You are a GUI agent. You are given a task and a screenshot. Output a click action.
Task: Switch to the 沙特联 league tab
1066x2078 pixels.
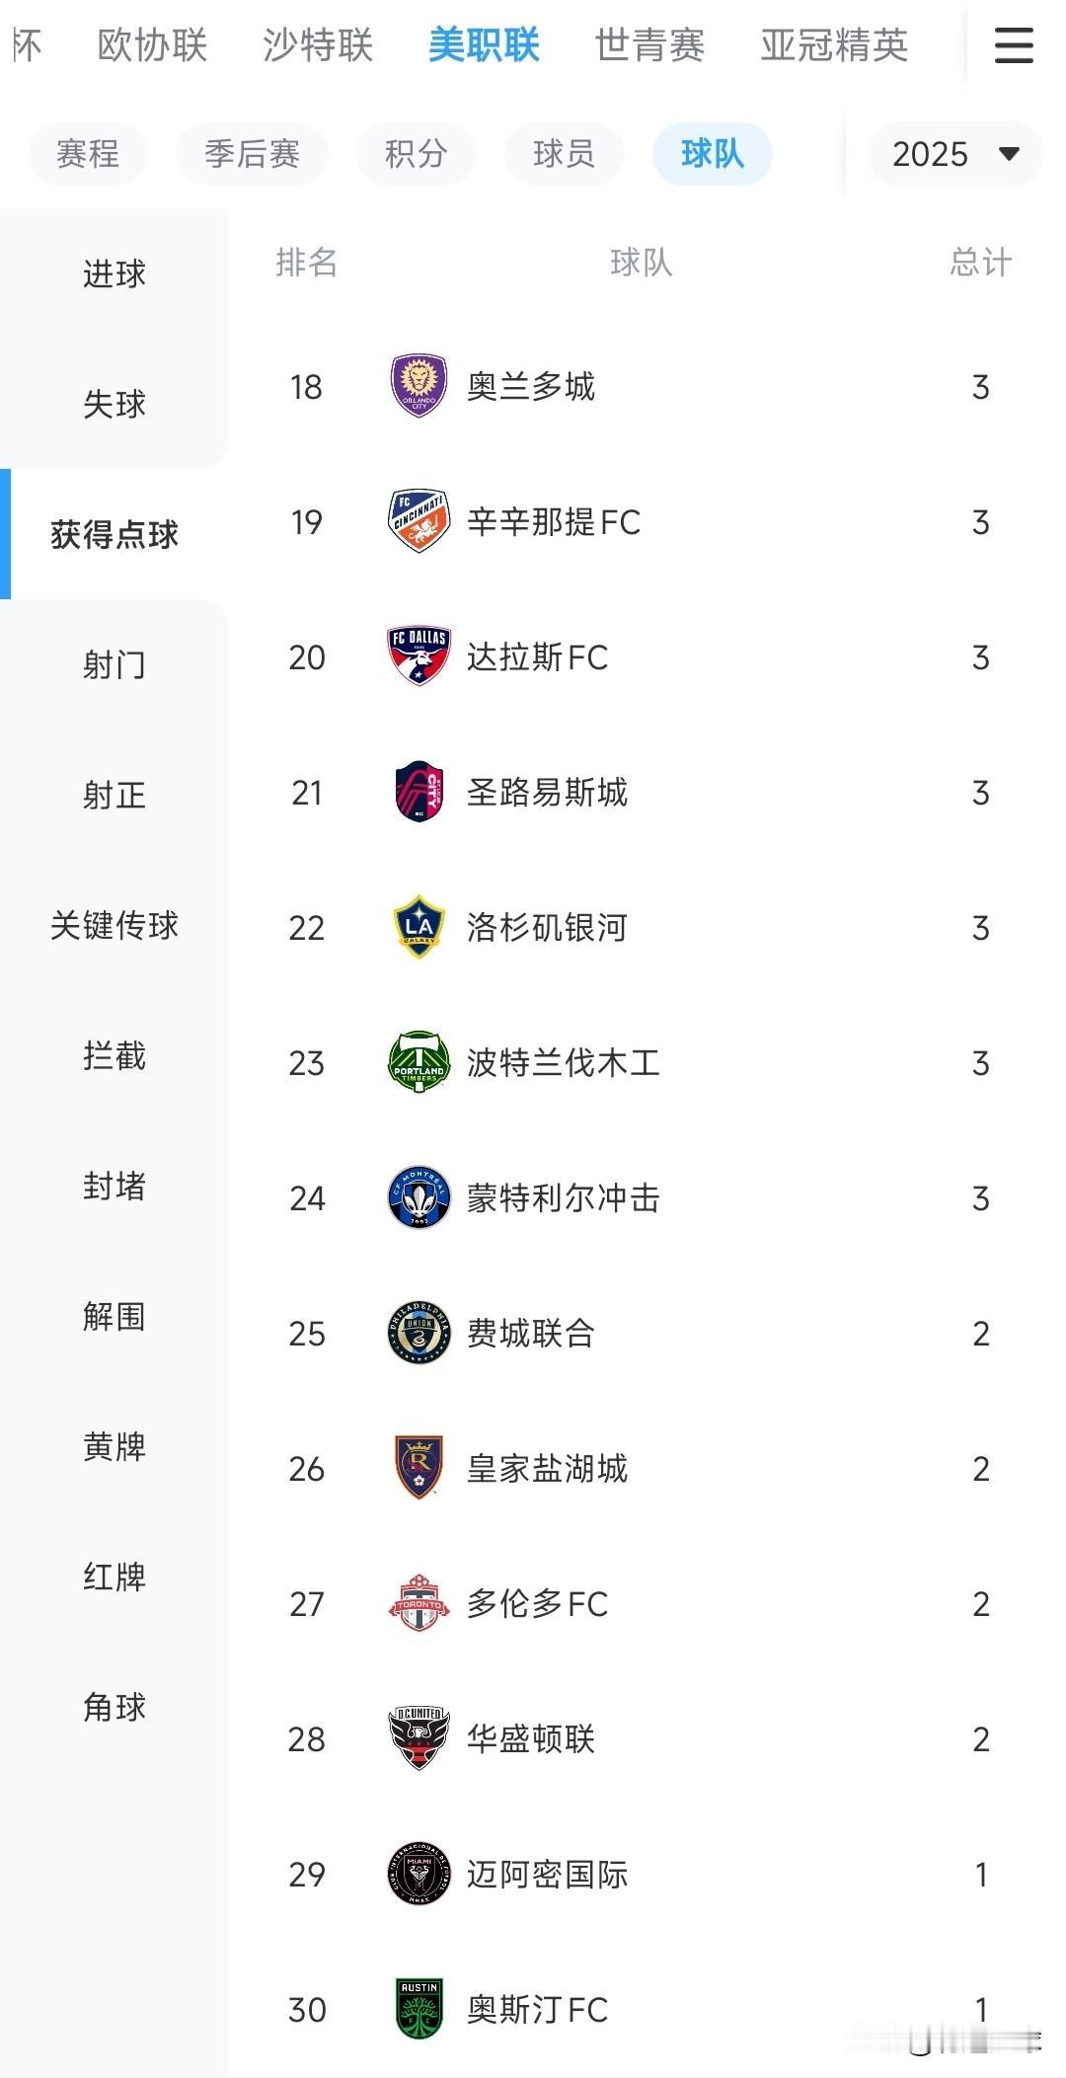click(x=318, y=45)
